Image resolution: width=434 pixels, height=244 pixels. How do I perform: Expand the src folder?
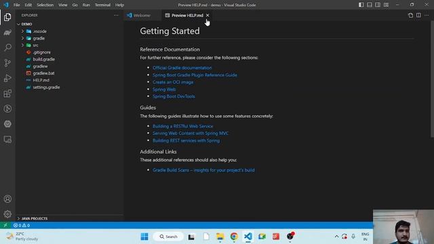[22, 45]
